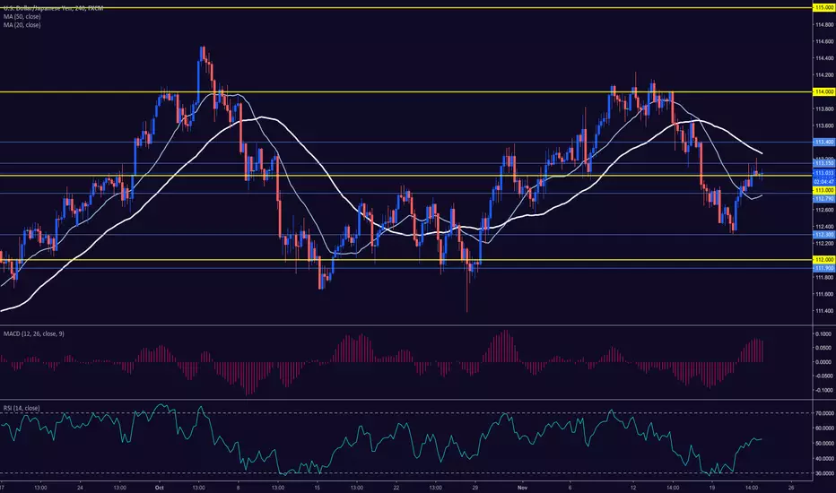Click the 02:04:47 bar countdown timer
The image size is (836, 493).
(823, 182)
